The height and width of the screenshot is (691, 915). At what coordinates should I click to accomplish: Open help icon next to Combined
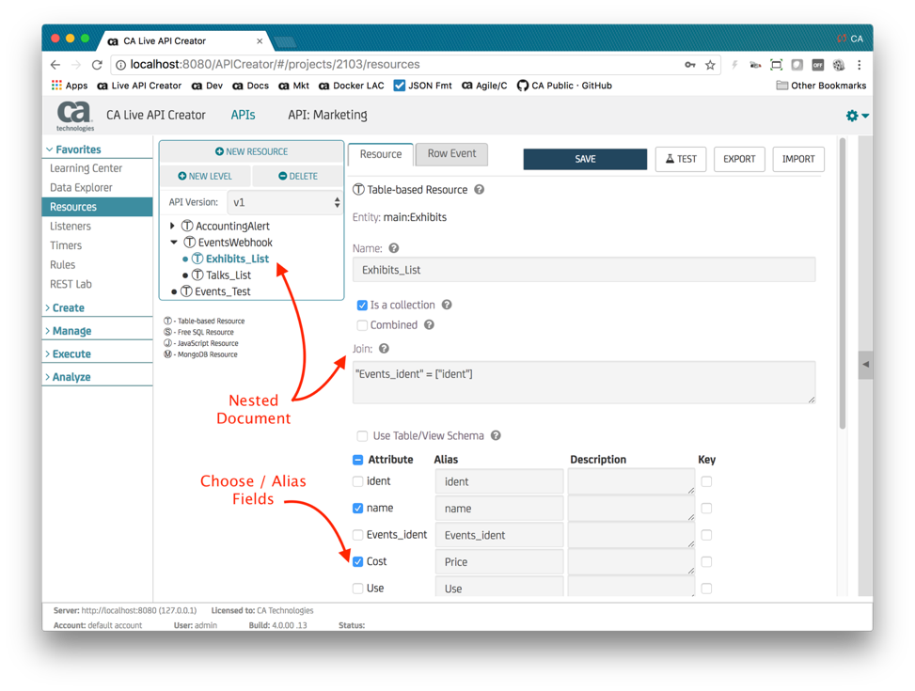tap(429, 324)
